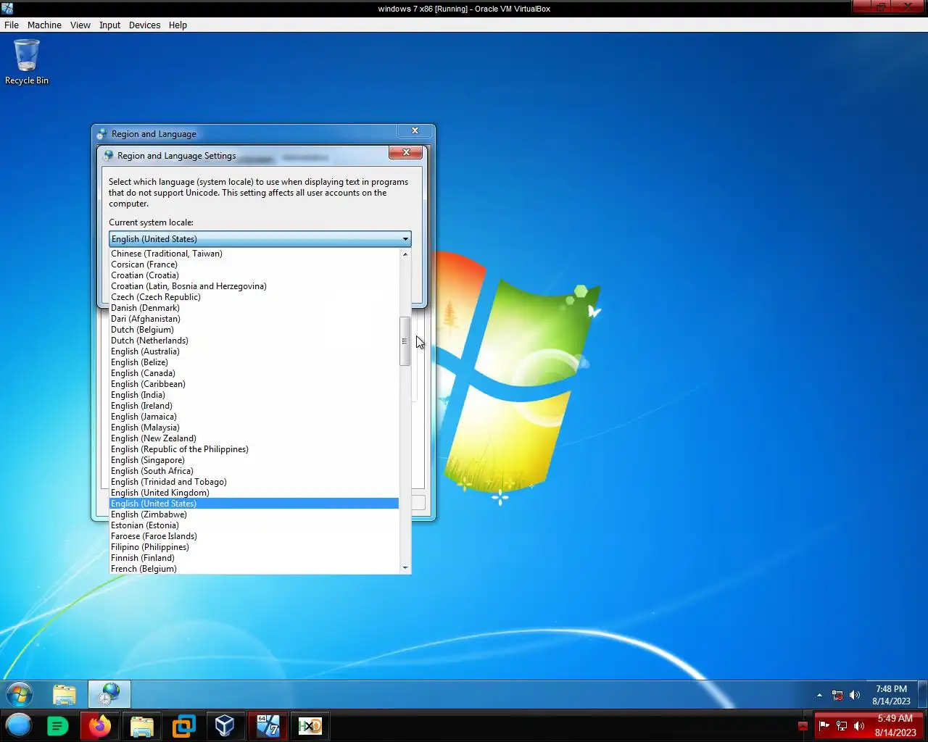Open the guest clock showing 7:48 PM
This screenshot has width=928, height=742.
click(891, 695)
